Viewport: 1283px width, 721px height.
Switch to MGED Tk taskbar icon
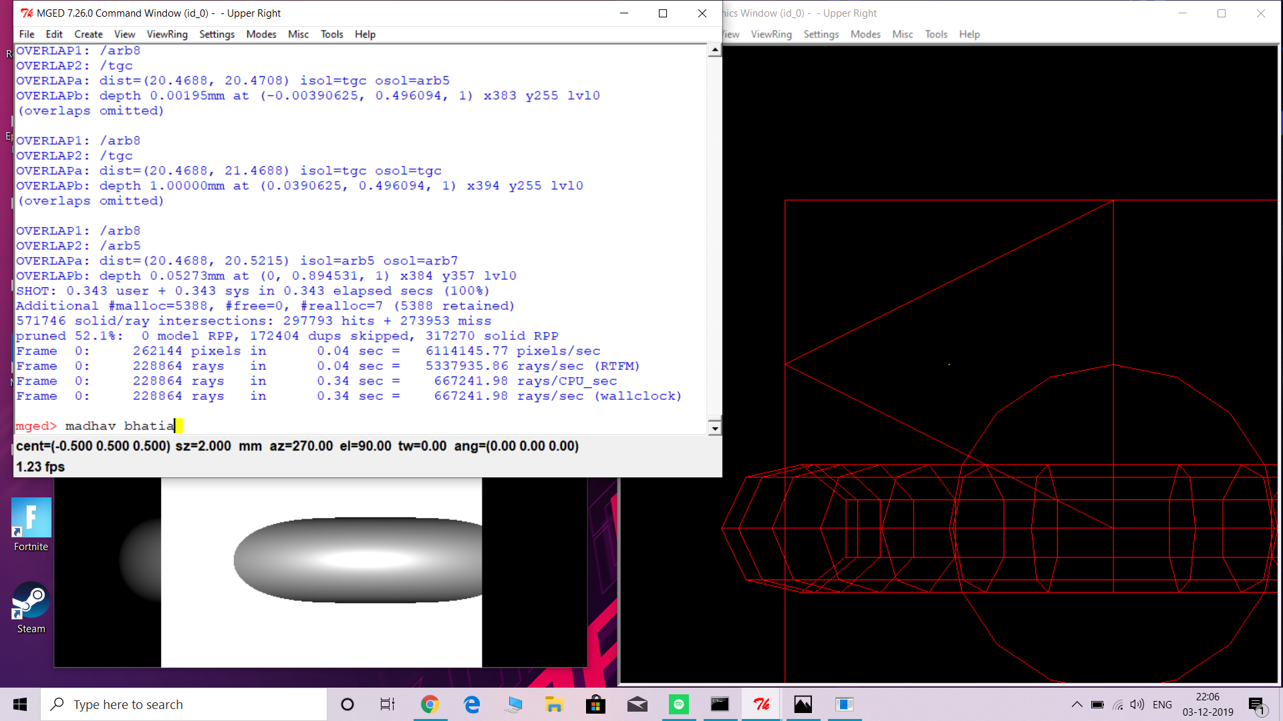(x=761, y=704)
